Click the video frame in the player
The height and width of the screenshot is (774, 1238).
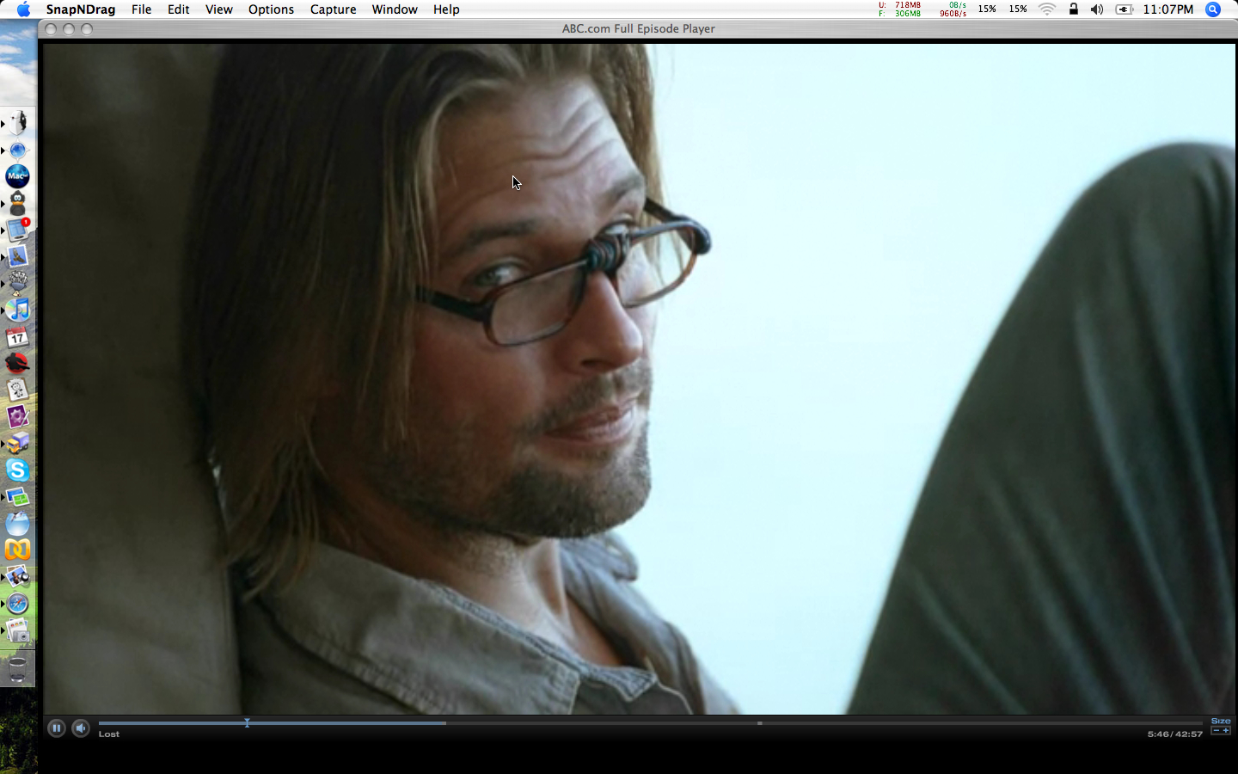[639, 378]
